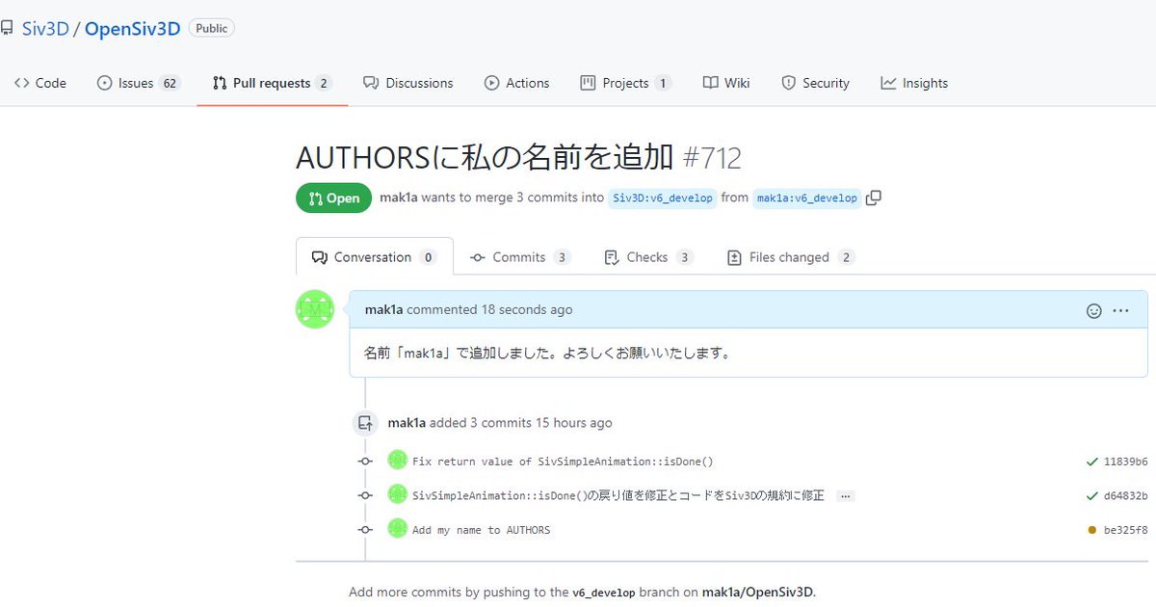Go to the Actions tab
This screenshot has width=1156, height=607.
pos(517,83)
